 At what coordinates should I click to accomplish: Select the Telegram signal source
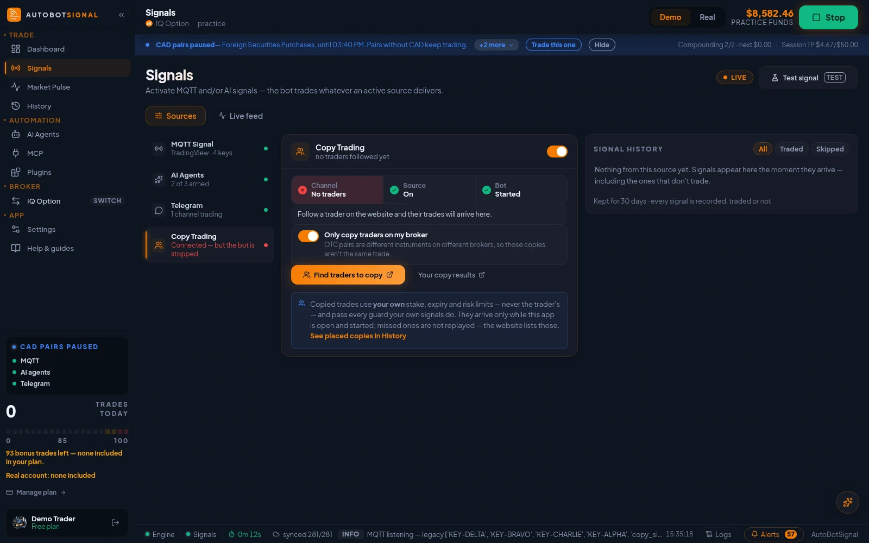[x=210, y=210]
